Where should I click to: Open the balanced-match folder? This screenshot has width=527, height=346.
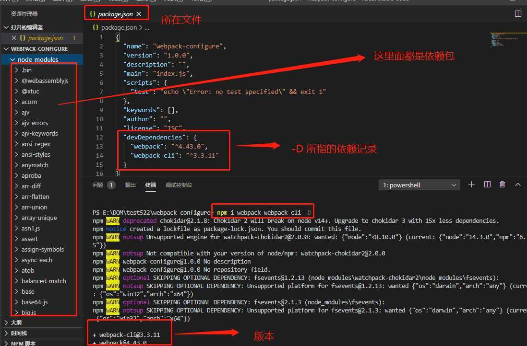[44, 281]
